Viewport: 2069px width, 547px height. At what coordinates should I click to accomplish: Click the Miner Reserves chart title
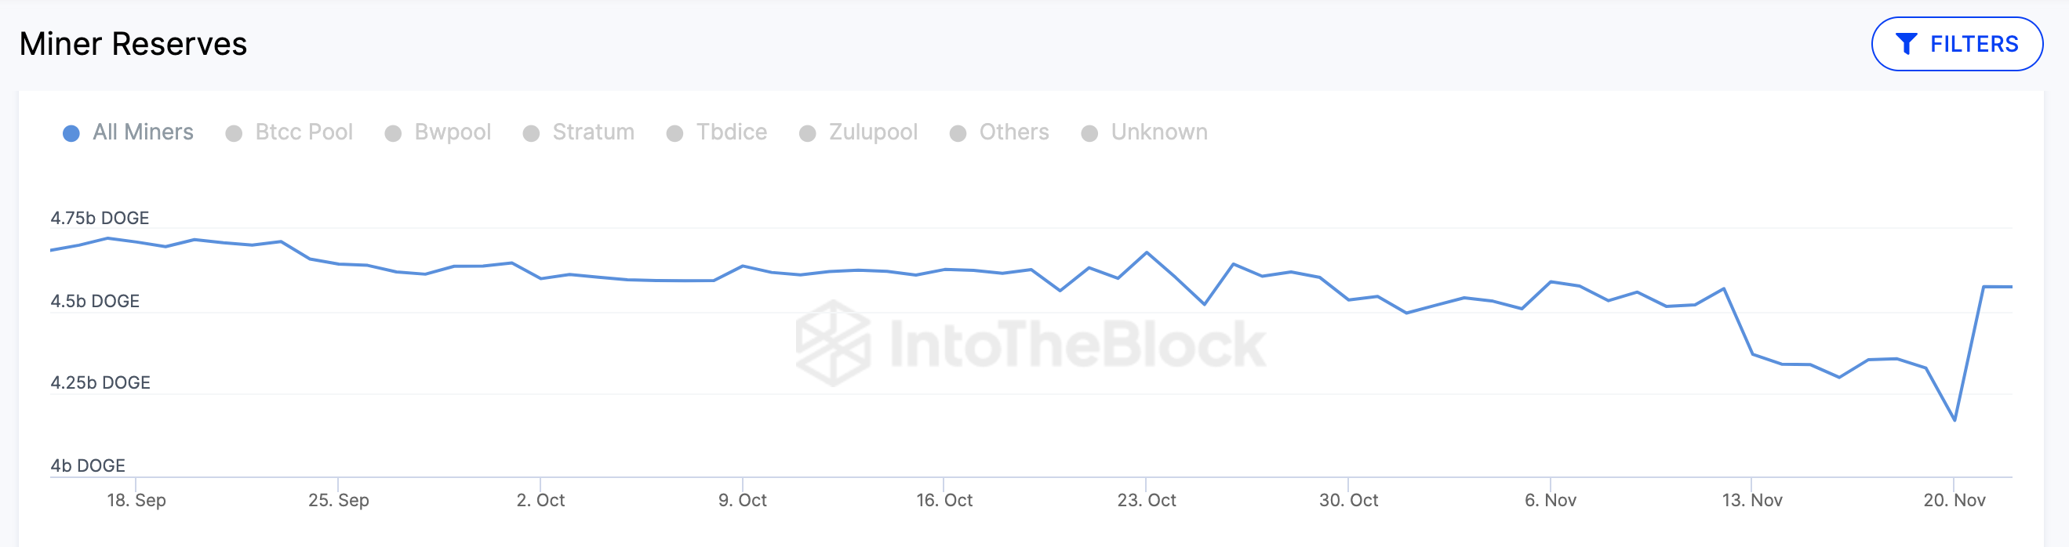coord(133,44)
